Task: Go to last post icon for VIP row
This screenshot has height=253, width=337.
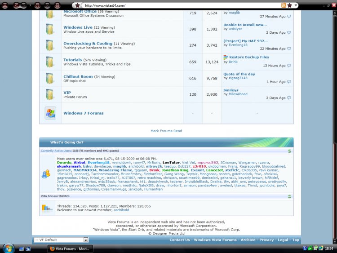Action: [x=289, y=98]
